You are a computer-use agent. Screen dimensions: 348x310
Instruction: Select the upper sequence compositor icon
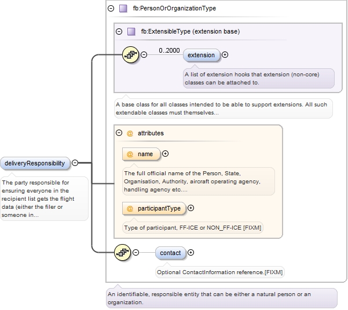pos(131,55)
